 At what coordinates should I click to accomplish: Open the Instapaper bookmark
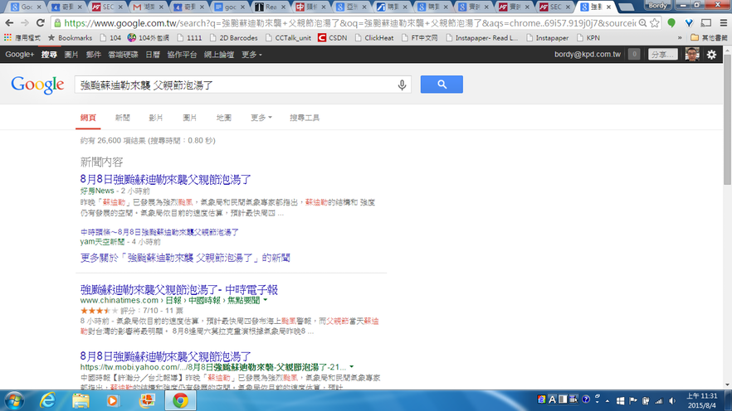coord(547,38)
